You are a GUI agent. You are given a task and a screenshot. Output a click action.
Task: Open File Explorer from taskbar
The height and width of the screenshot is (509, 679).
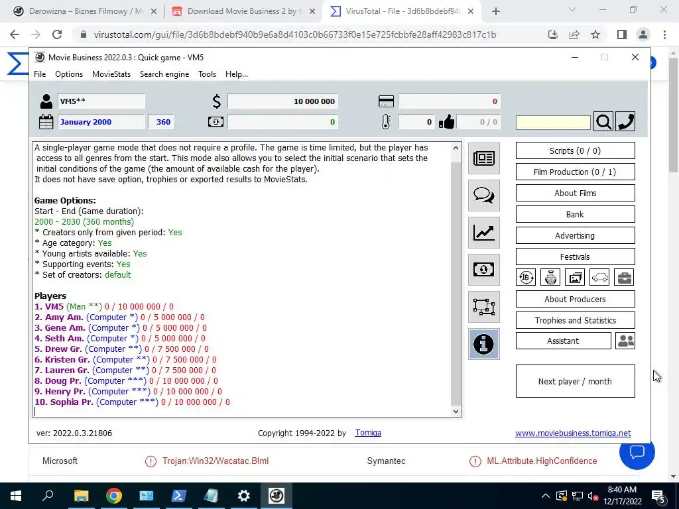pyautogui.click(x=81, y=496)
